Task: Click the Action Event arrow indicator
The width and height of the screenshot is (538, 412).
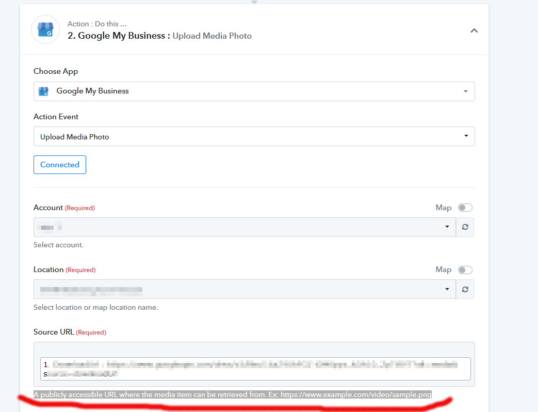Action: click(466, 136)
